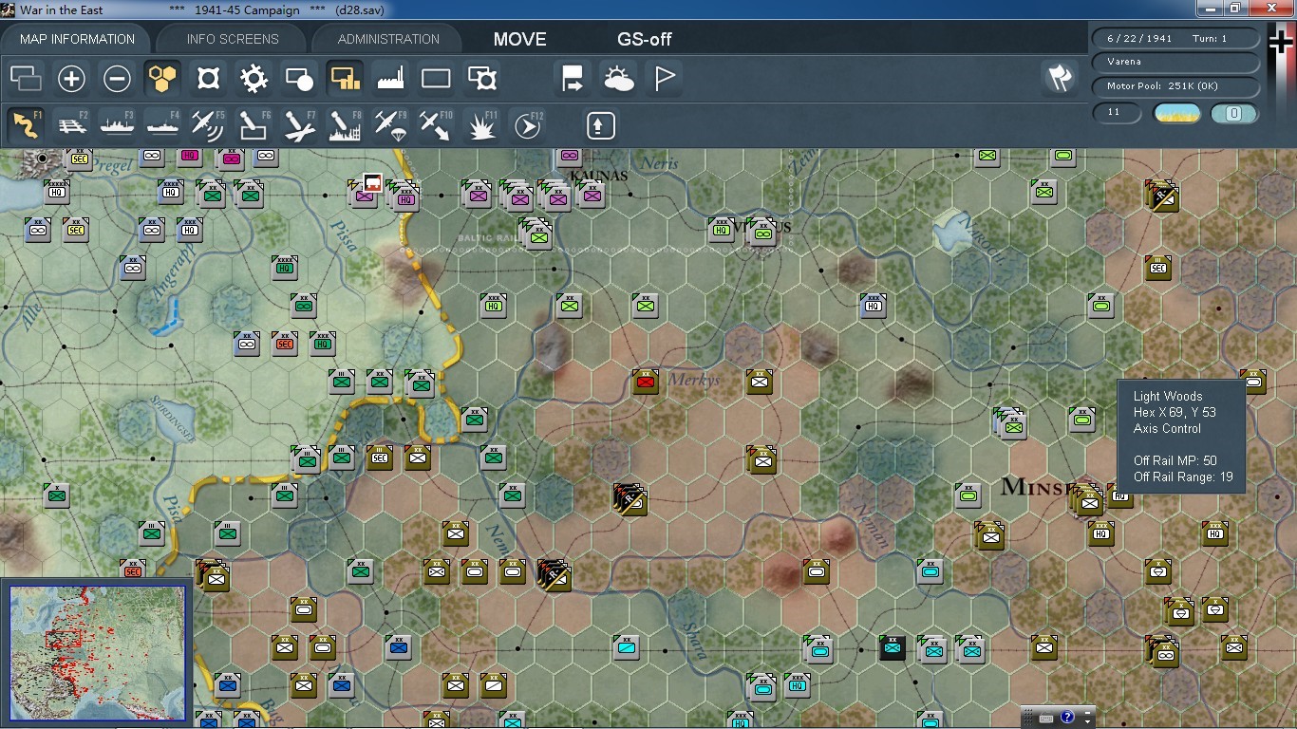
Task: Show factory locations with the factory icon
Action: [x=390, y=79]
